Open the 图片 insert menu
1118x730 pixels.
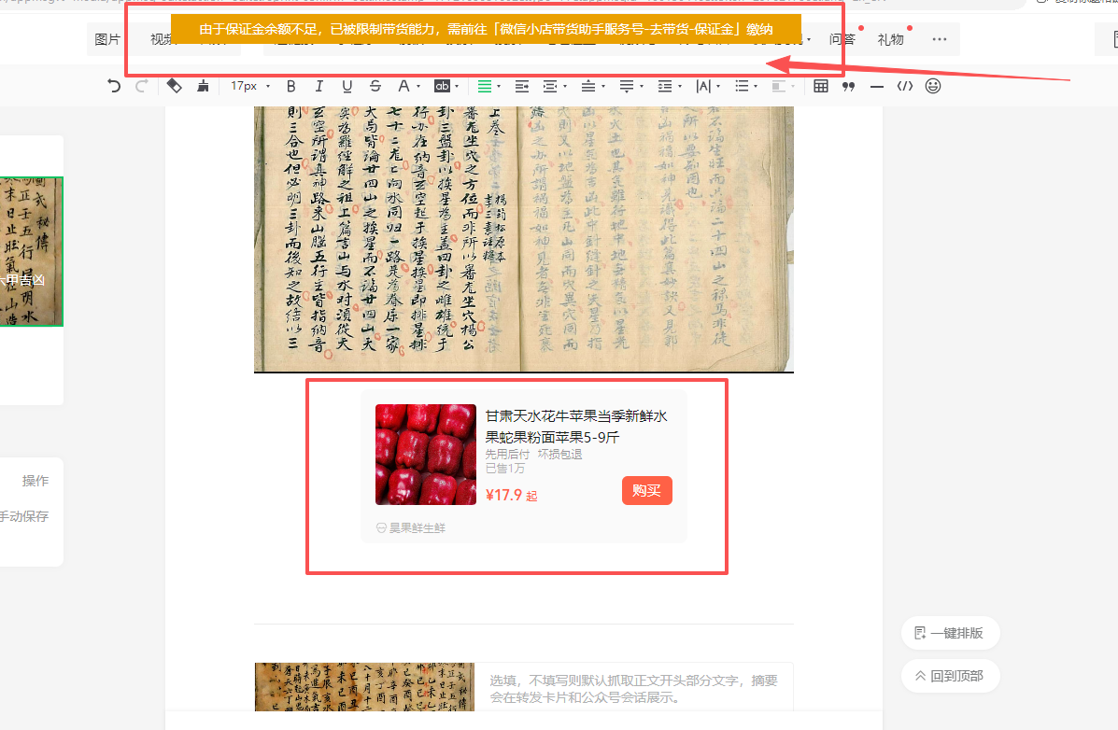[x=107, y=39]
